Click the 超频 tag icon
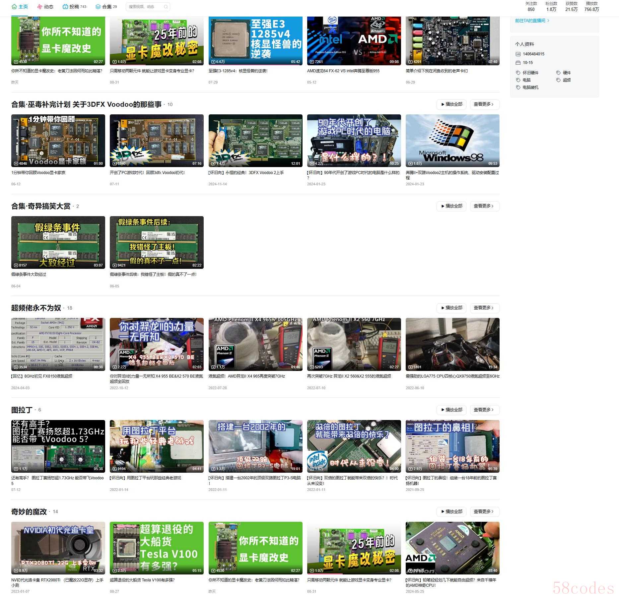The image size is (619, 598). (558, 80)
